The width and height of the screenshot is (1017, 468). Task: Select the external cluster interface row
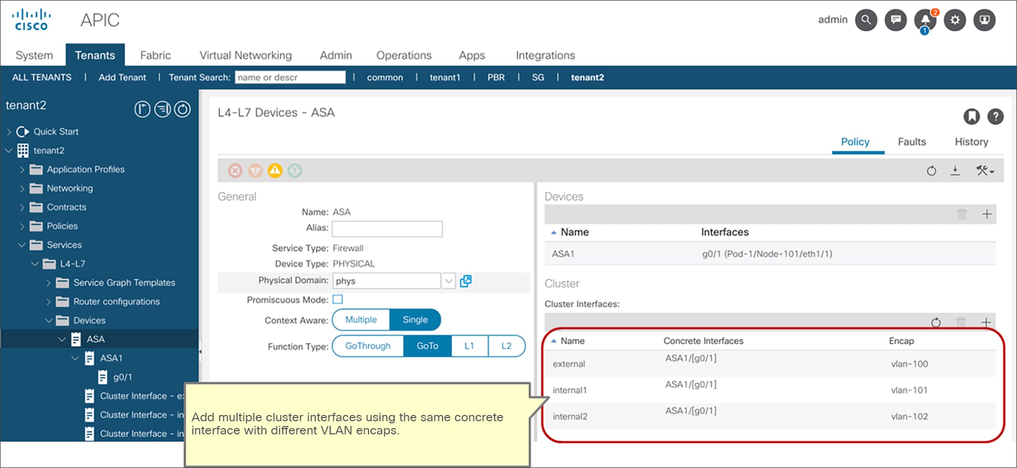(x=770, y=363)
